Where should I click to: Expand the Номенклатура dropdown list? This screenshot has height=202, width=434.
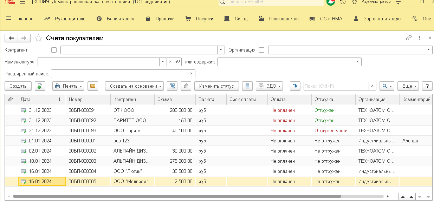coord(163,62)
